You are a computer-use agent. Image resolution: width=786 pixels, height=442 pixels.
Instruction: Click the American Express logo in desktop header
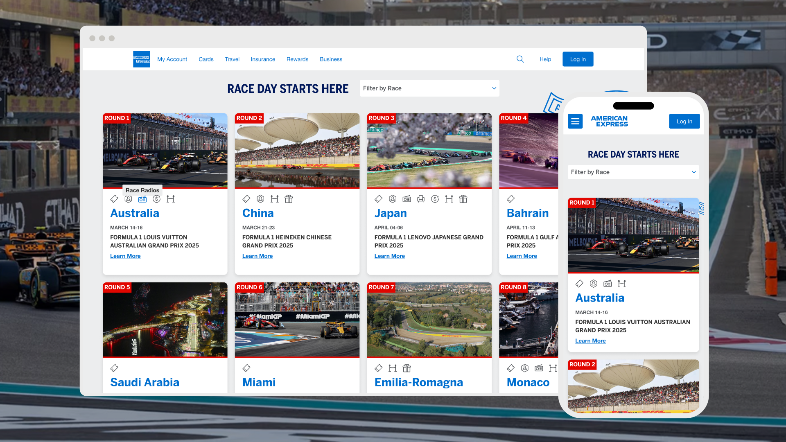[141, 59]
